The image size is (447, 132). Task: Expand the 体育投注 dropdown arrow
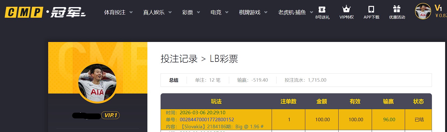(131, 12)
